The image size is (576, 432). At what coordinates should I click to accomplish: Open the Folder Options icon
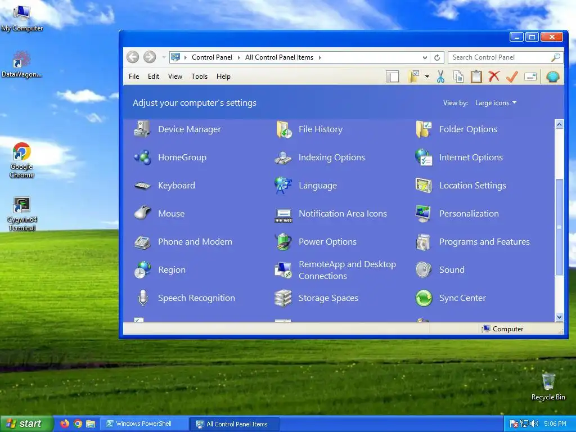[424, 129]
